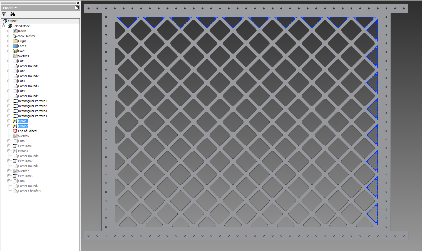
Task: Close the Model browser panel
Action: [78, 3]
